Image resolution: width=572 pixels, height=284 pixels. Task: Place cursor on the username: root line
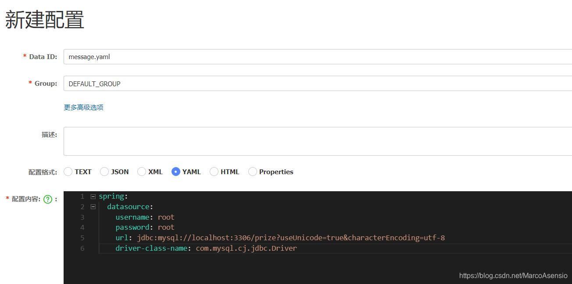coord(145,217)
